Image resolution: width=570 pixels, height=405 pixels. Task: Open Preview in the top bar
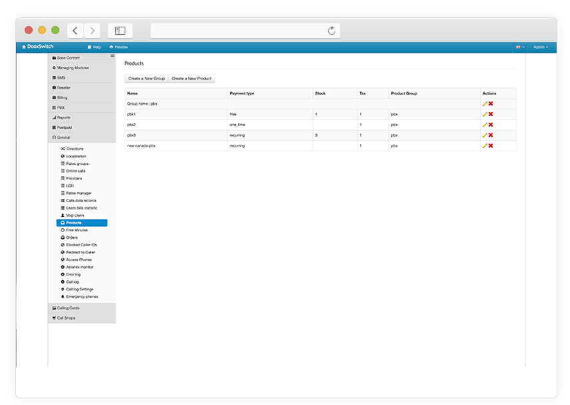click(x=119, y=47)
